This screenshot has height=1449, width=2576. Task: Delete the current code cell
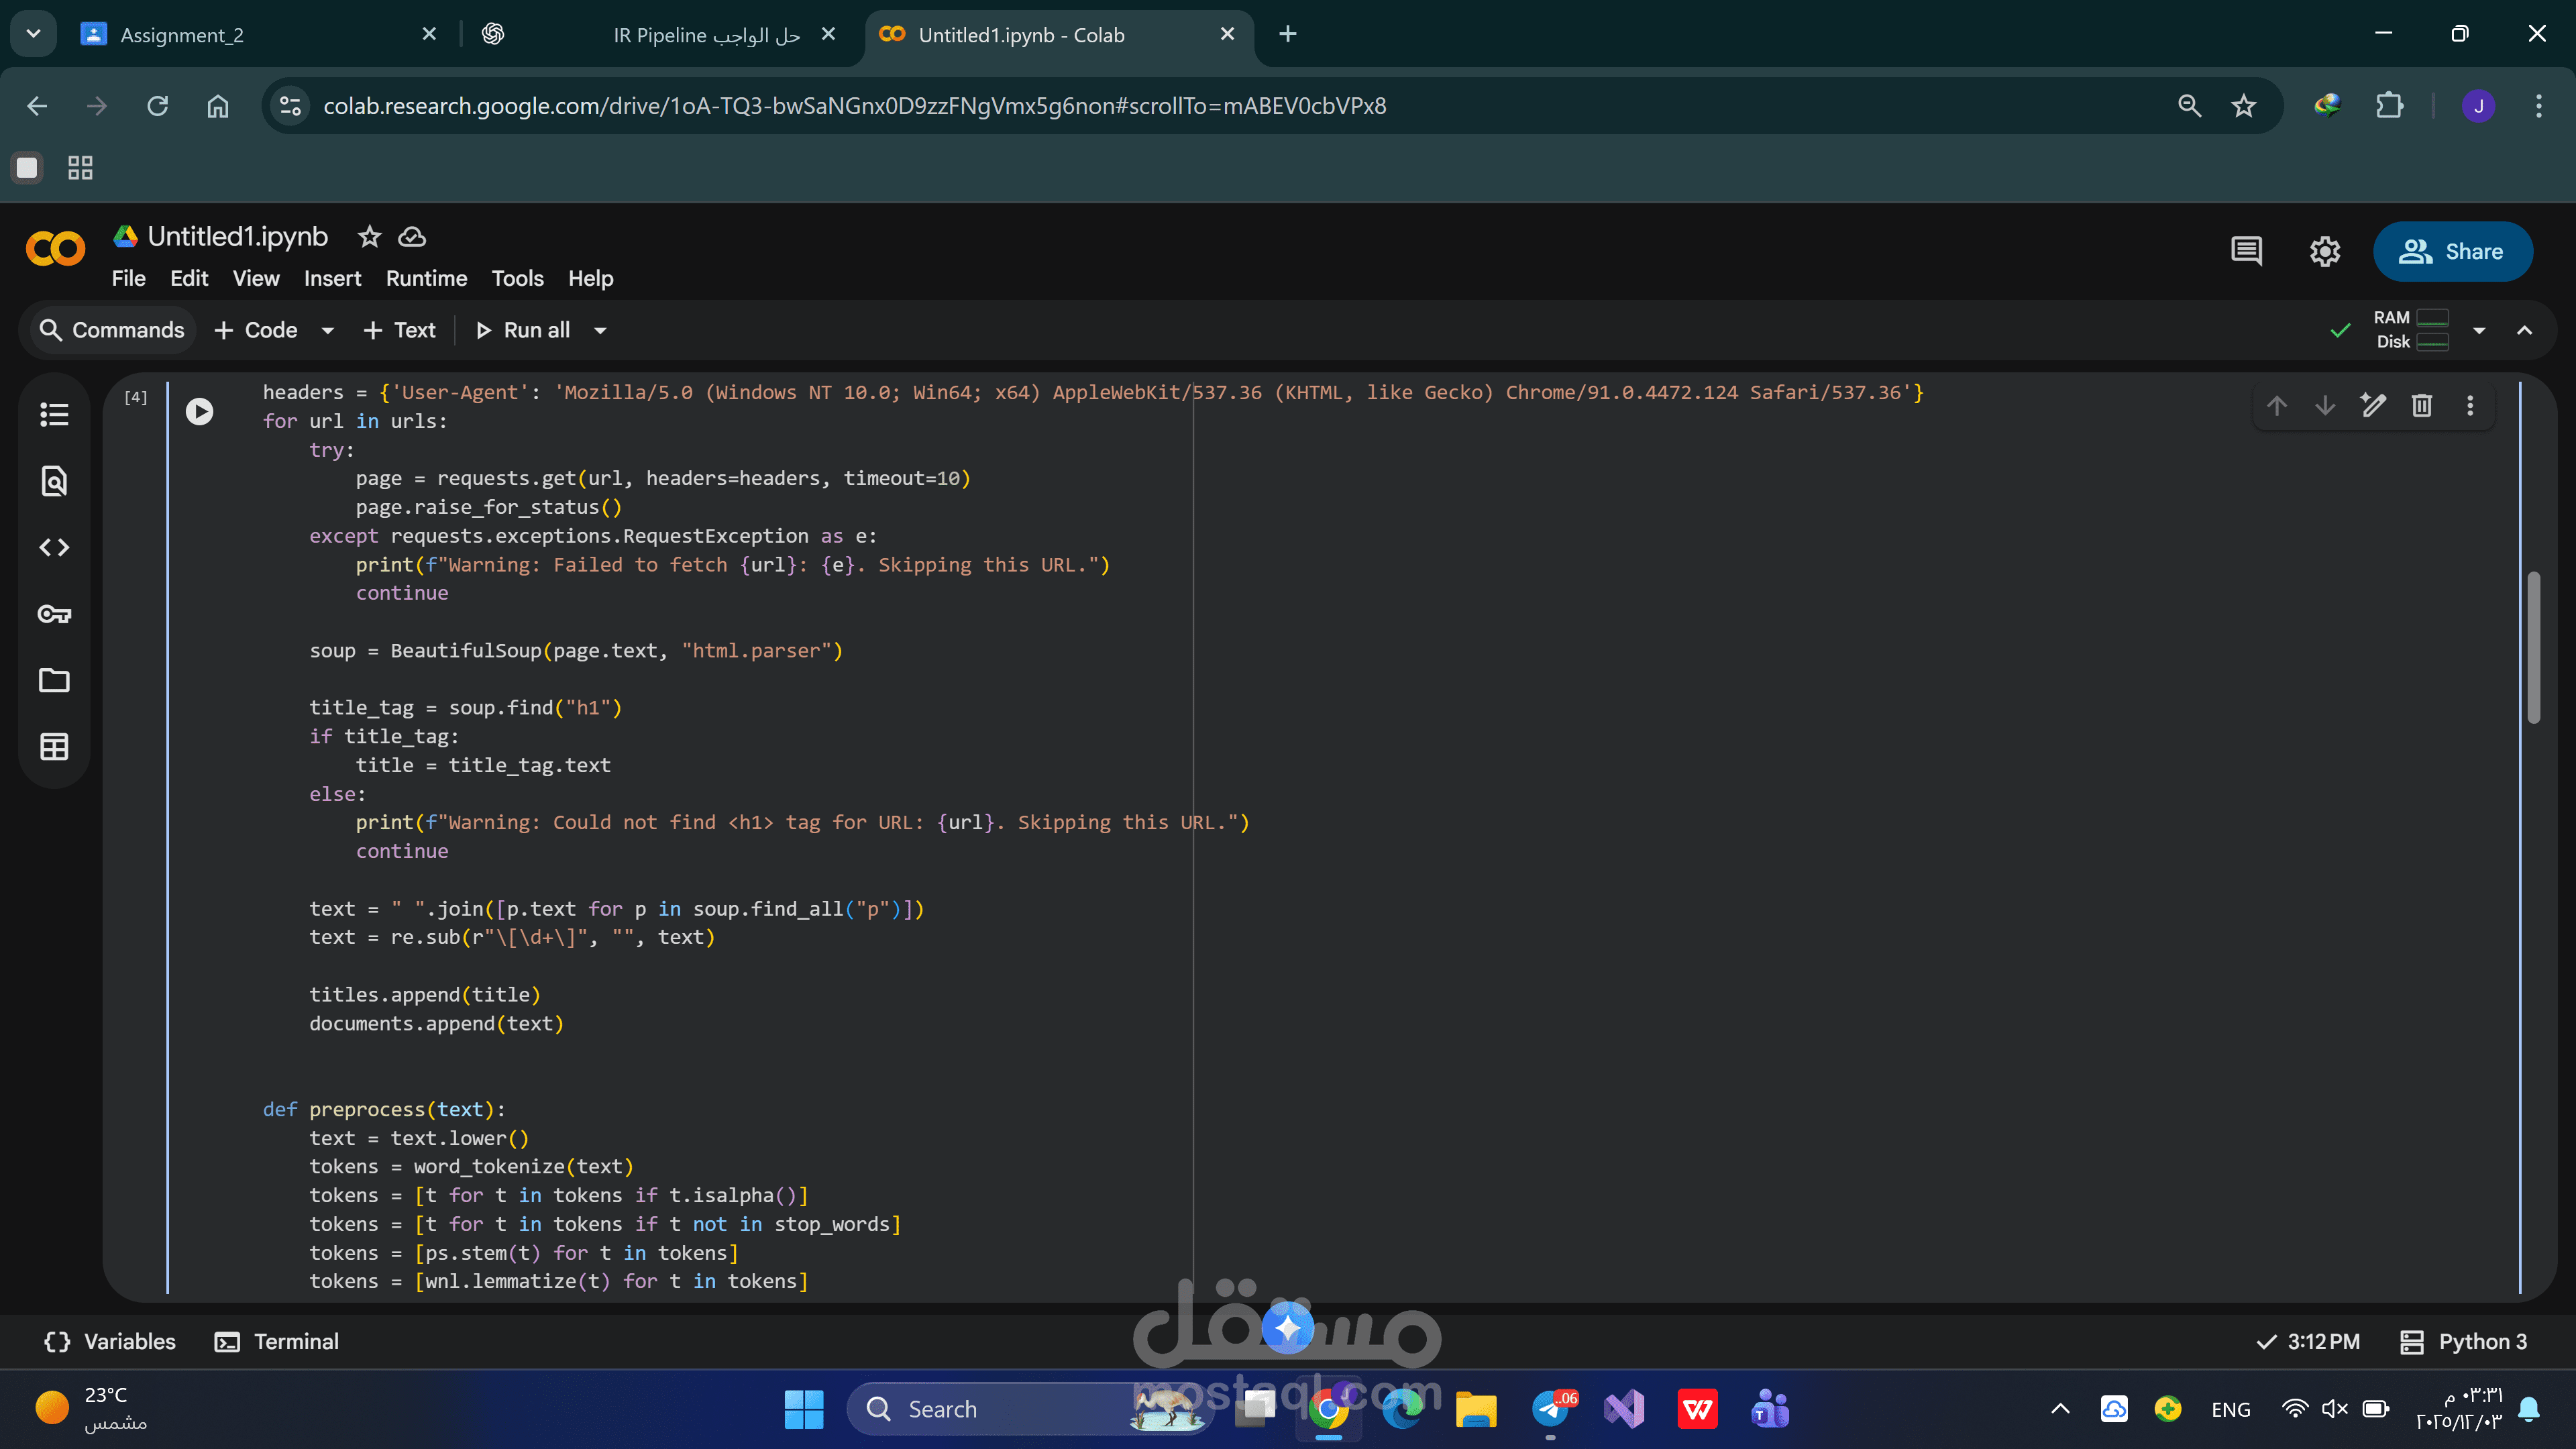[x=2421, y=406]
